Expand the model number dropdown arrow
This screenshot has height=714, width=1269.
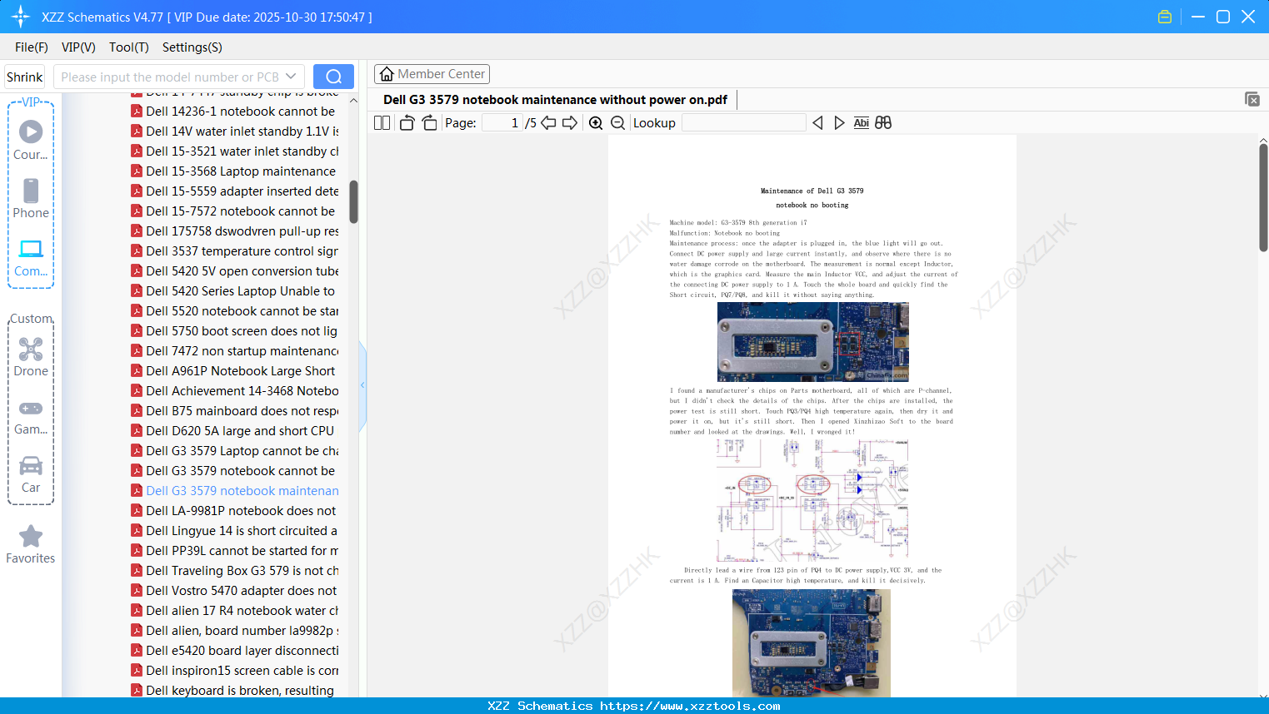click(x=291, y=77)
